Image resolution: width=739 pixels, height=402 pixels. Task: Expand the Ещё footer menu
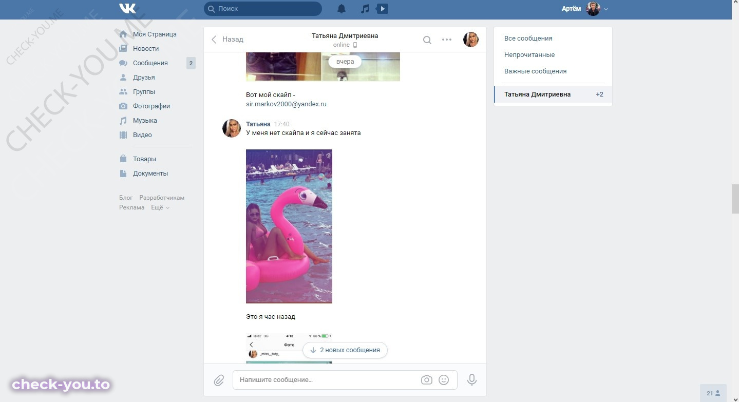[x=160, y=207]
